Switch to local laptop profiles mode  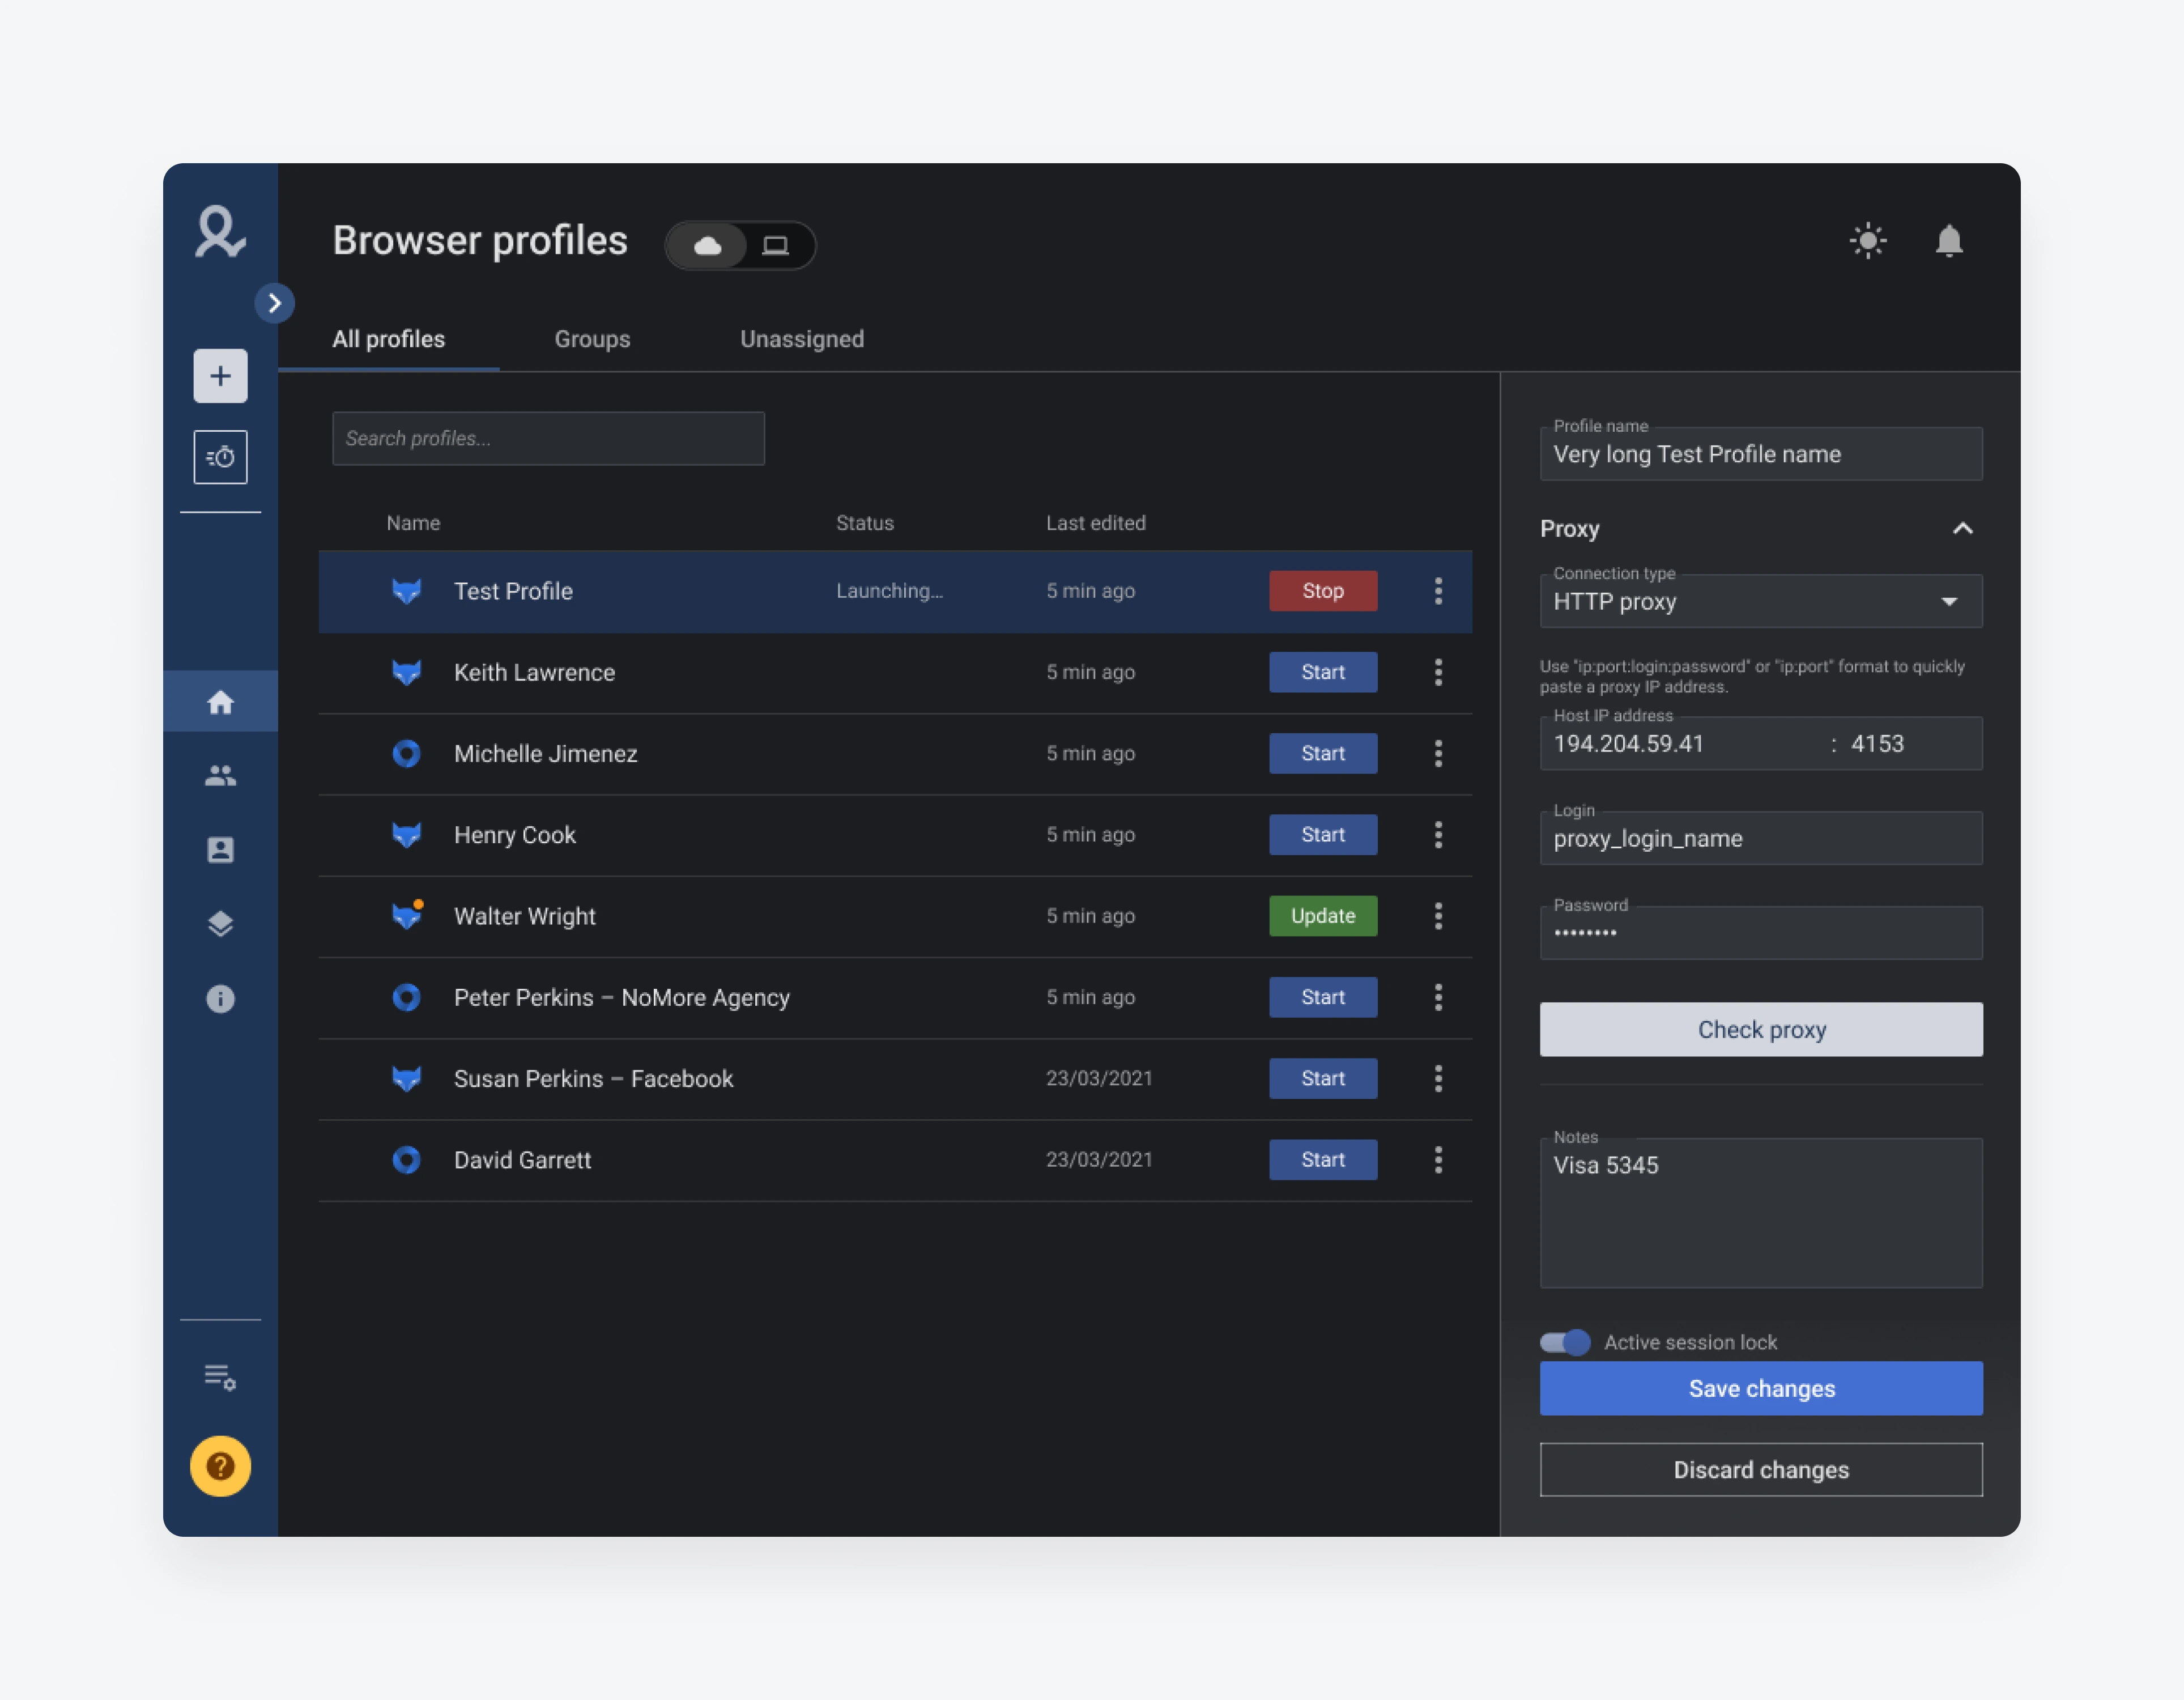[x=776, y=245]
